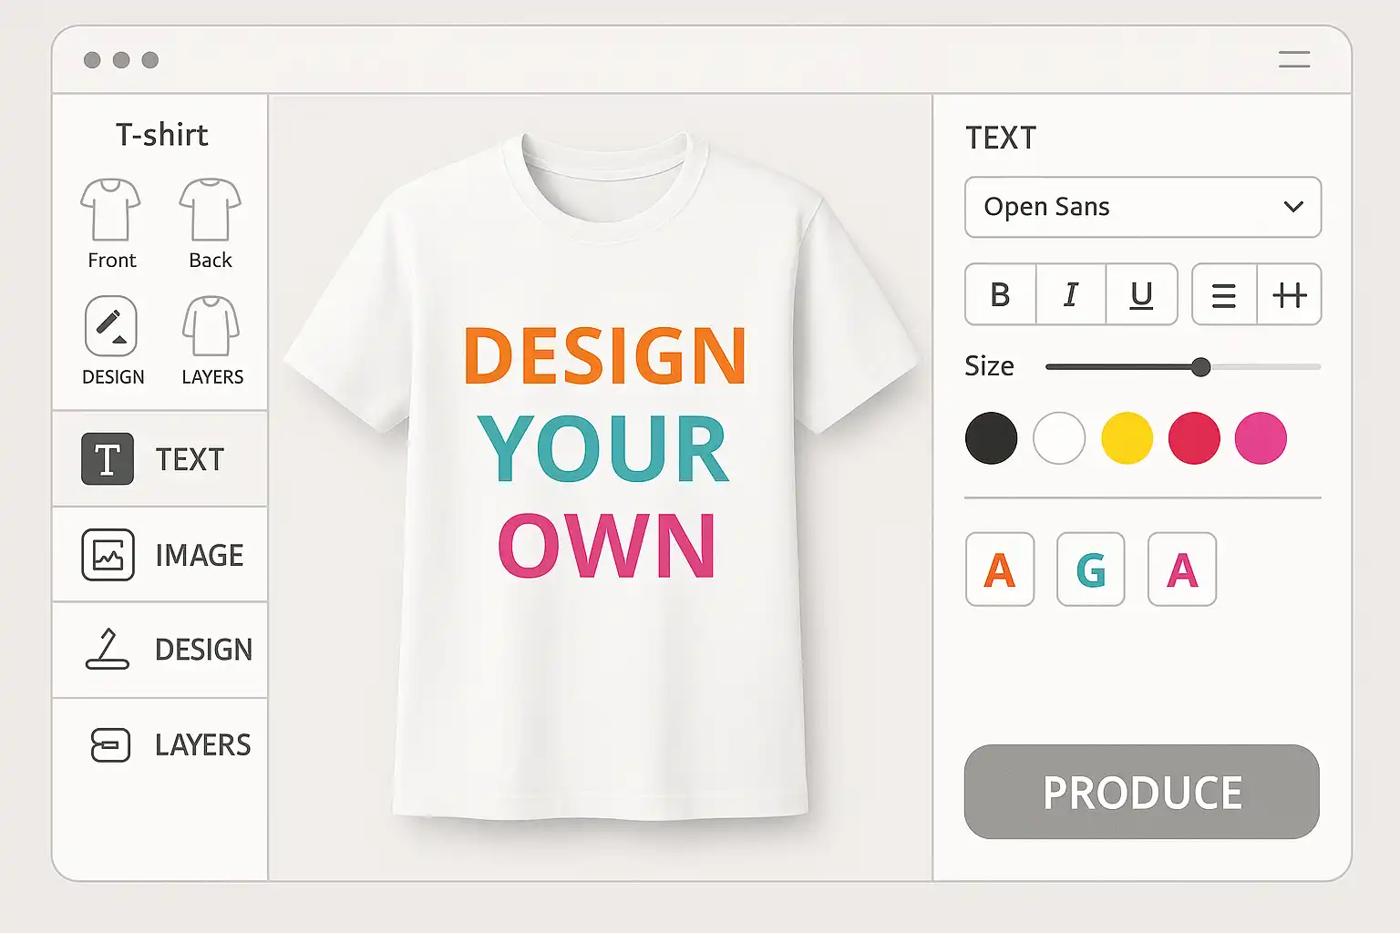Click the text alignment lines icon
Image resolution: width=1400 pixels, height=933 pixels.
pyautogui.click(x=1223, y=295)
